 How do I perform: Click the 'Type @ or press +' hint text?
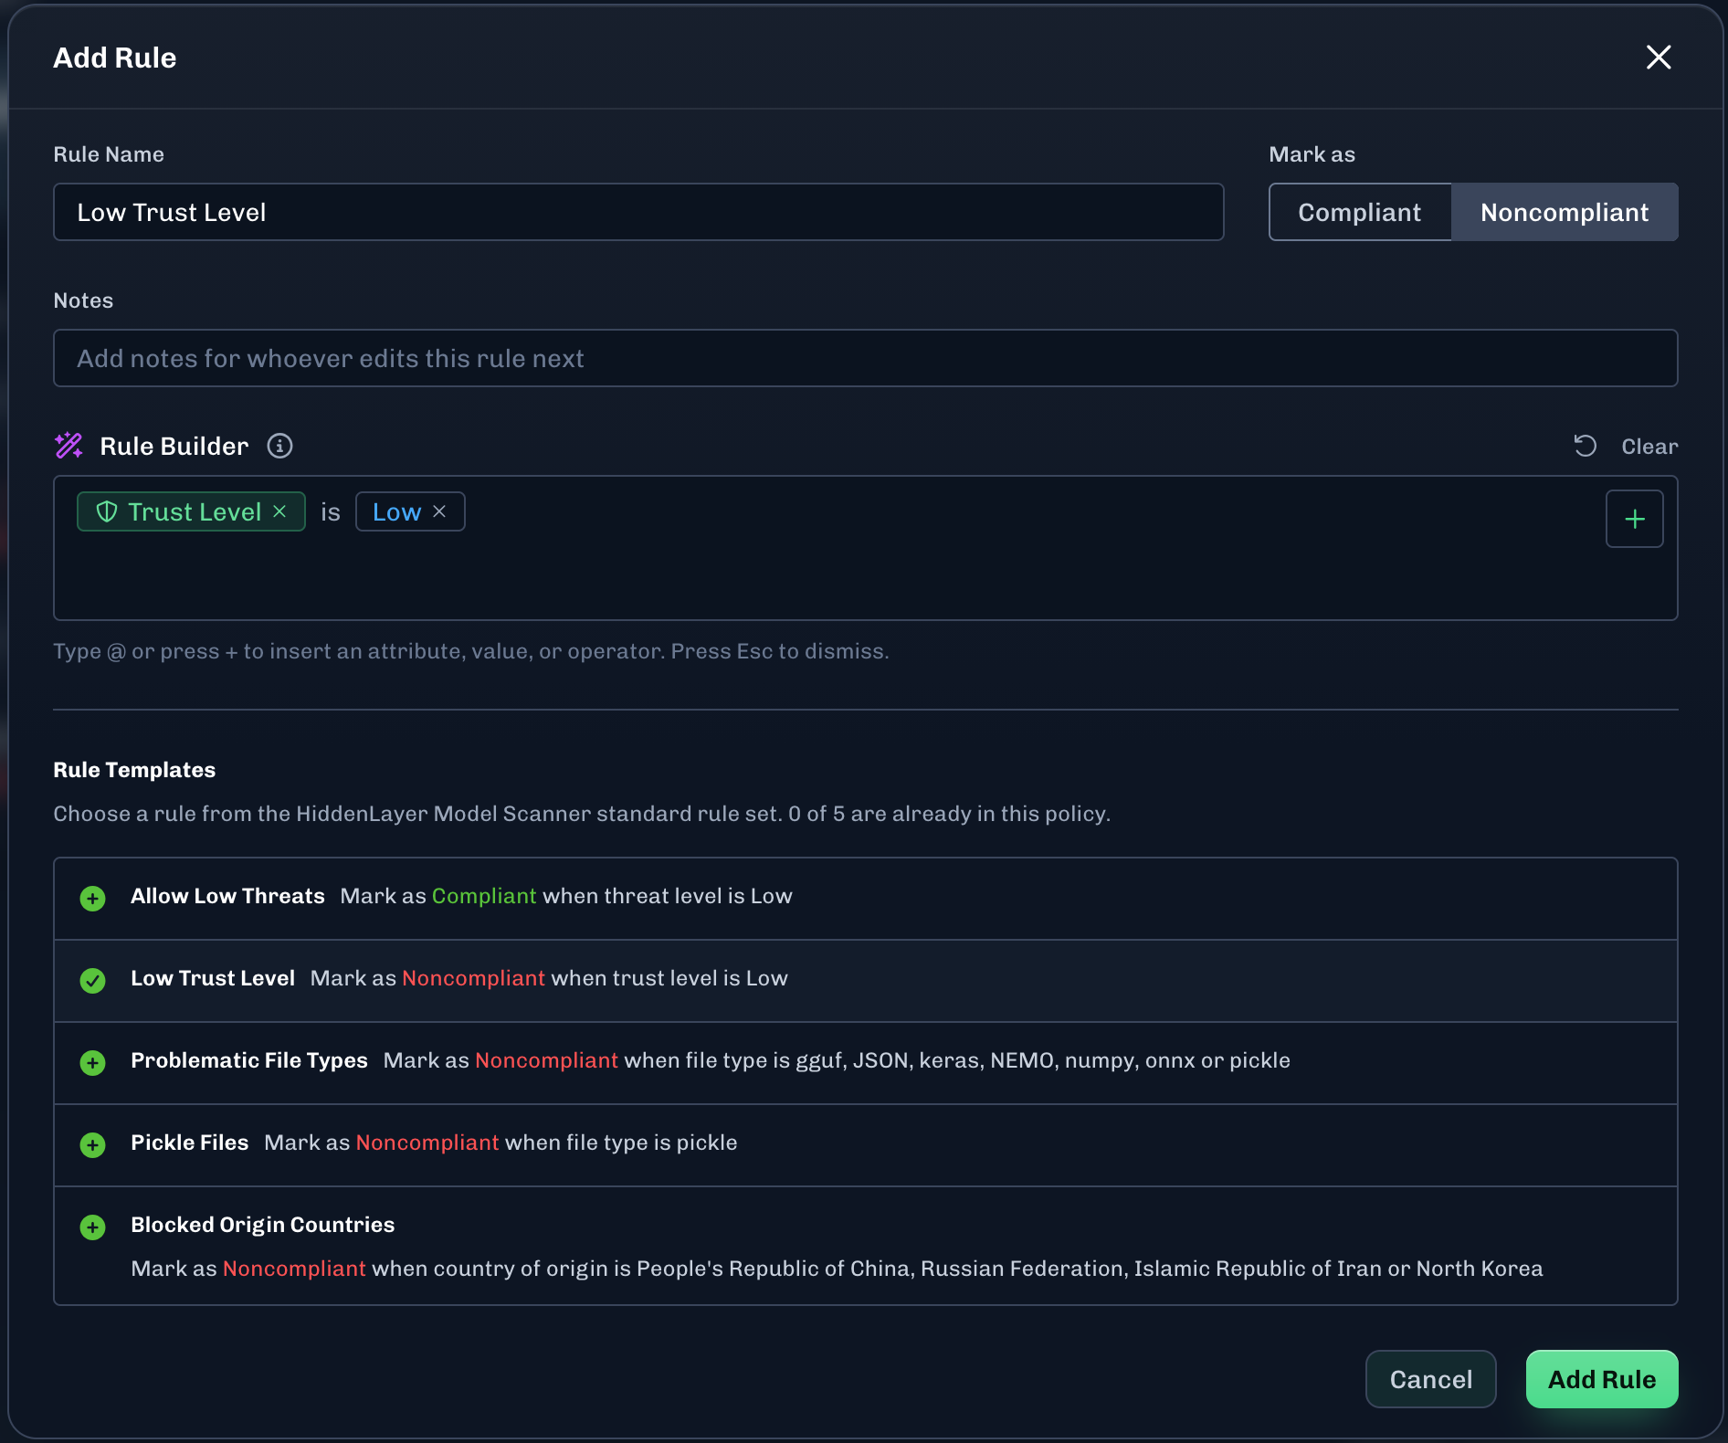[471, 651]
